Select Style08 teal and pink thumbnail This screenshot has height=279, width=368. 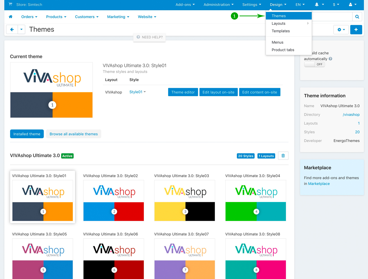click(x=256, y=259)
